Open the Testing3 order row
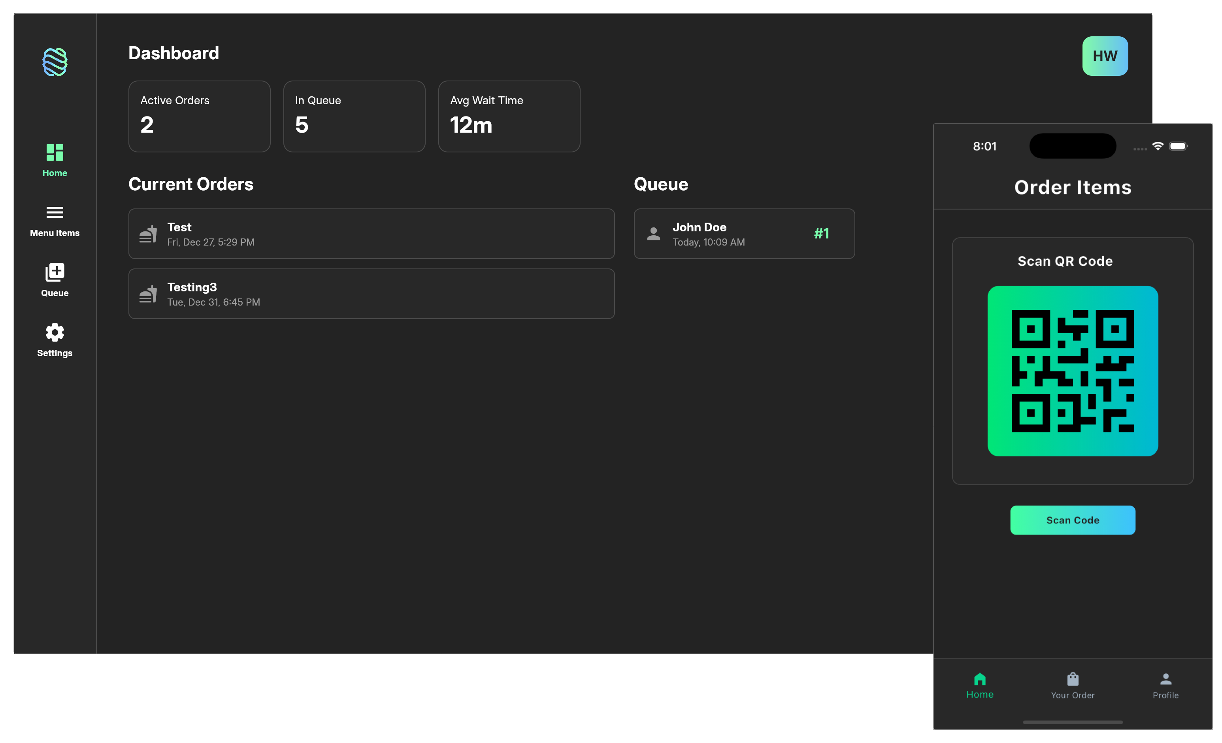Image resolution: width=1222 pixels, height=743 pixels. coord(372,294)
